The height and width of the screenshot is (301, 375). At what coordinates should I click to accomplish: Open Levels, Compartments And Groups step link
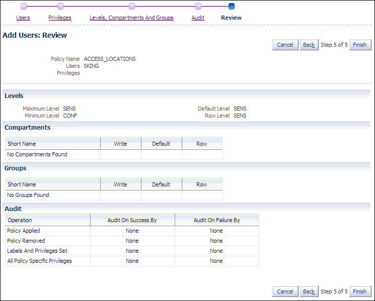tap(131, 18)
